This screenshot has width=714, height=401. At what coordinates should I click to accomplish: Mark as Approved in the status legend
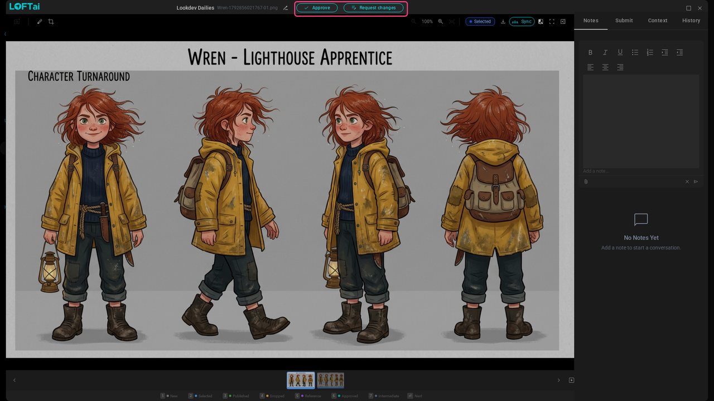pyautogui.click(x=345, y=396)
